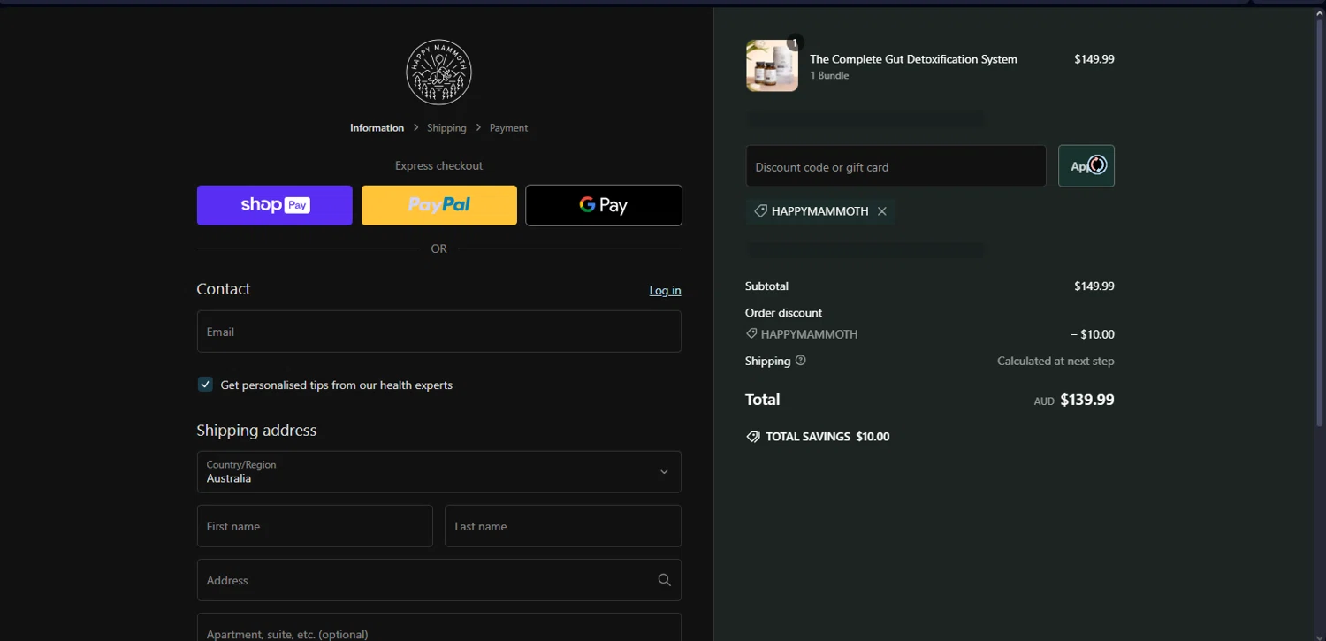Click the Apply discount button
Screen dimensions: 1326x641
(1086, 166)
